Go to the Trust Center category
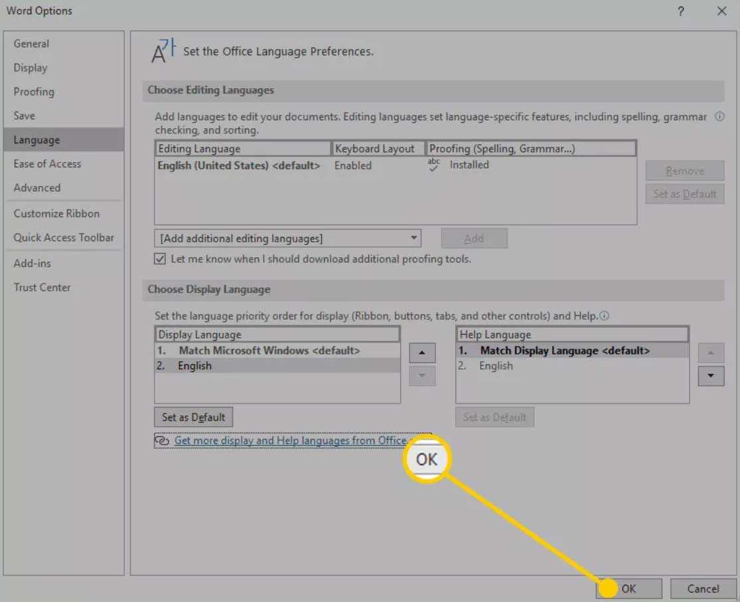Viewport: 740px width, 602px height. [x=42, y=287]
